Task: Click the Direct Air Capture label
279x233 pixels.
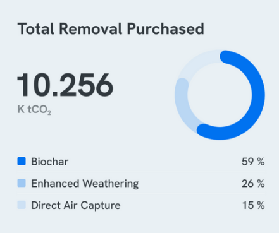Action: tap(76, 205)
